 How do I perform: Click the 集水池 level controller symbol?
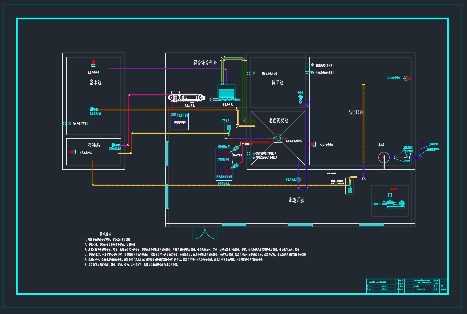[x=65, y=123]
